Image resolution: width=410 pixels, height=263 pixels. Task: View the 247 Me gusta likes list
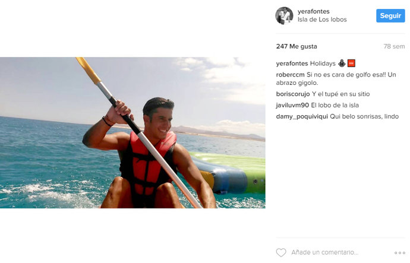click(297, 46)
